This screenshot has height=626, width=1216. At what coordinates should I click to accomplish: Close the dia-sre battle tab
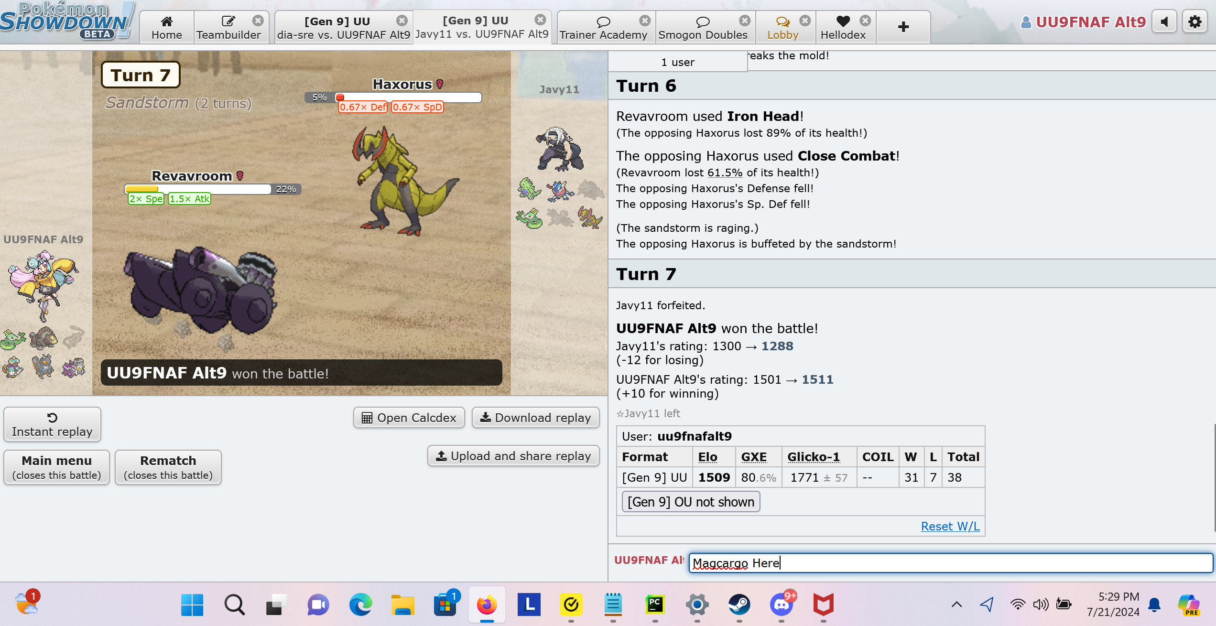[x=402, y=21]
